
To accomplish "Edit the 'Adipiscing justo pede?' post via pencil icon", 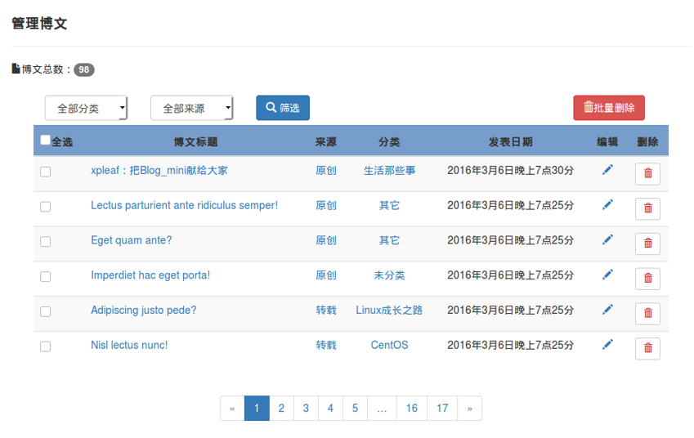I will 607,310.
